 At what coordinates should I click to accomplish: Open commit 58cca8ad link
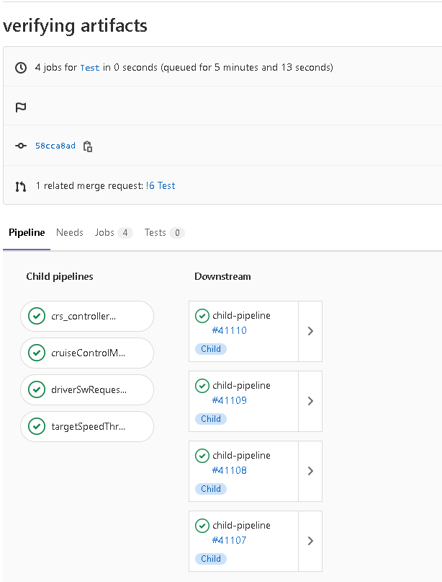55,146
